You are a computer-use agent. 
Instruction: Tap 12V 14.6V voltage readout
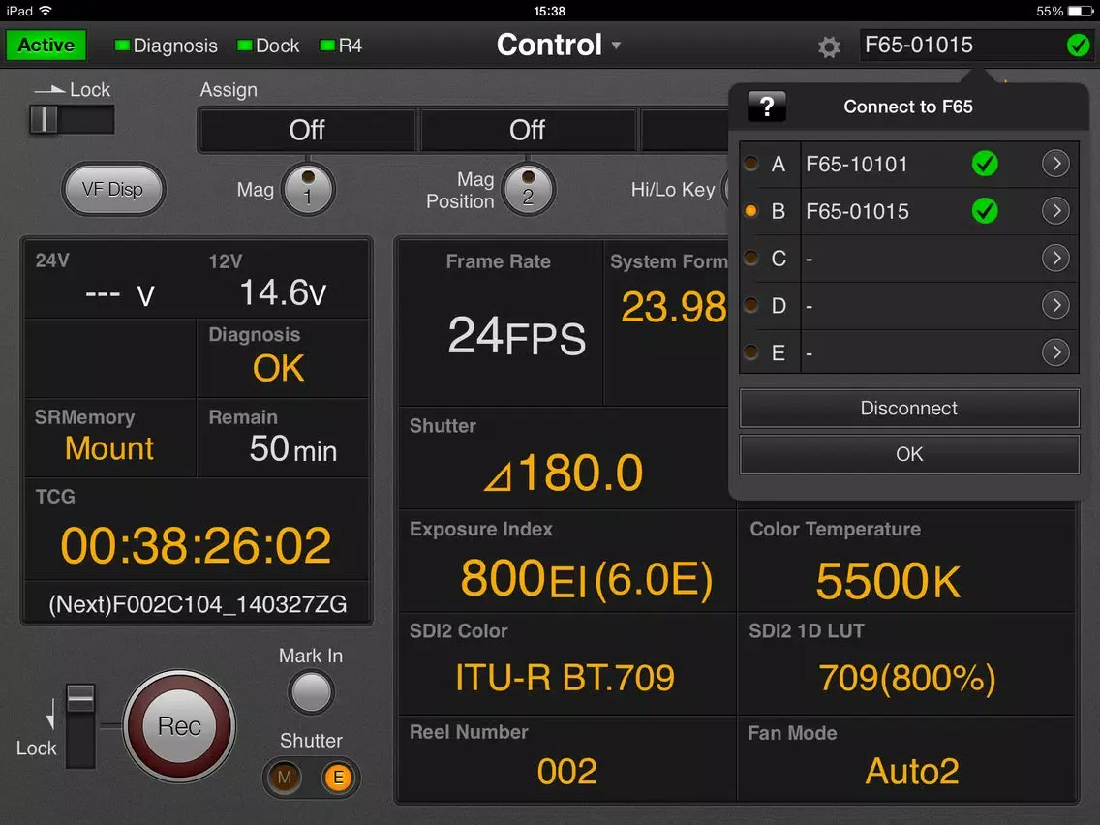point(284,292)
